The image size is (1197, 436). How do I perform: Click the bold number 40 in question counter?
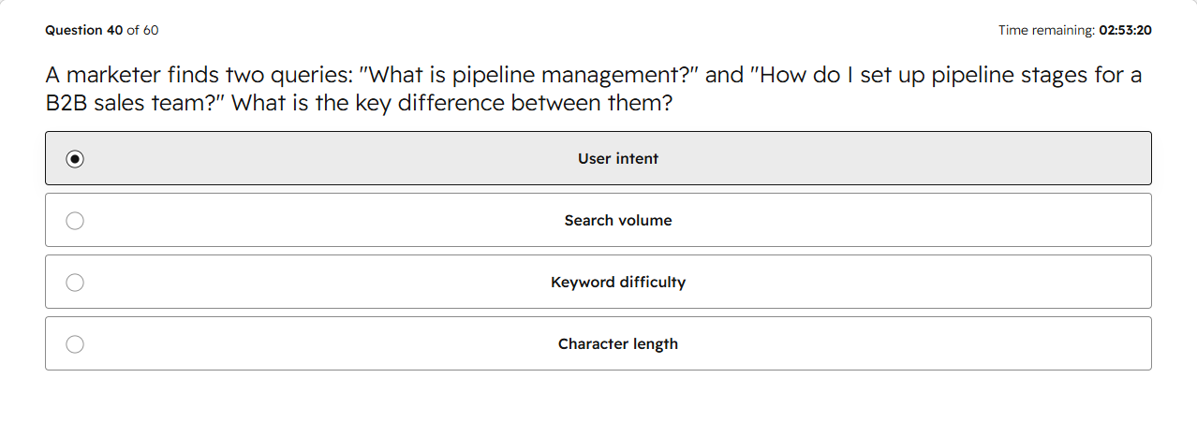click(114, 30)
